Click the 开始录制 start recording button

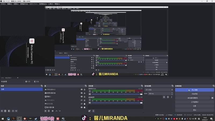[x=195, y=94]
